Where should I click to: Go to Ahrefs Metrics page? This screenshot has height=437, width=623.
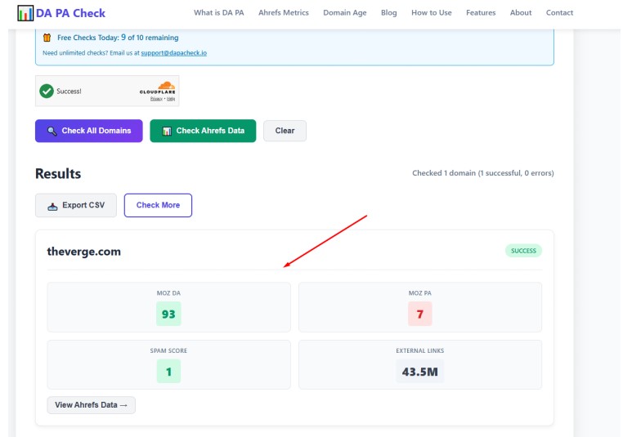(x=283, y=13)
